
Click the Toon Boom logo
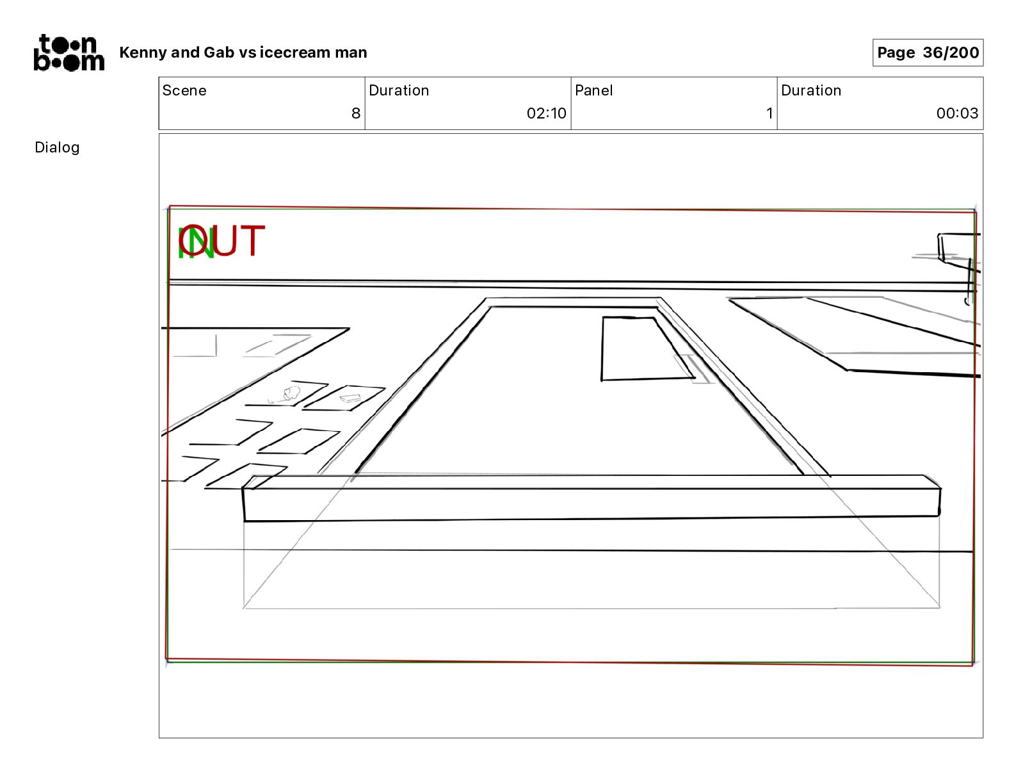[69, 53]
